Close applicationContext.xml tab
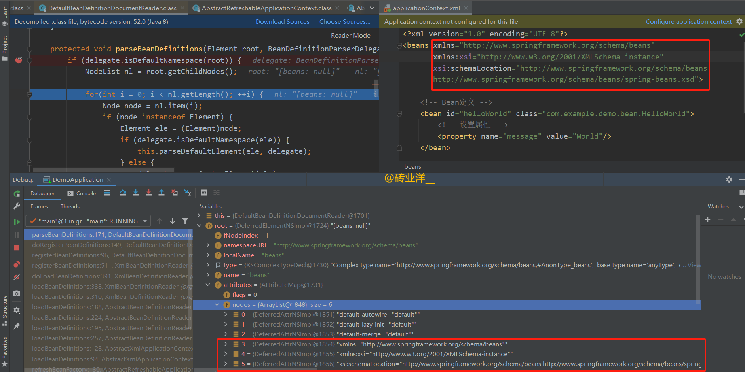Screen dimensions: 745x372 pyautogui.click(x=466, y=8)
